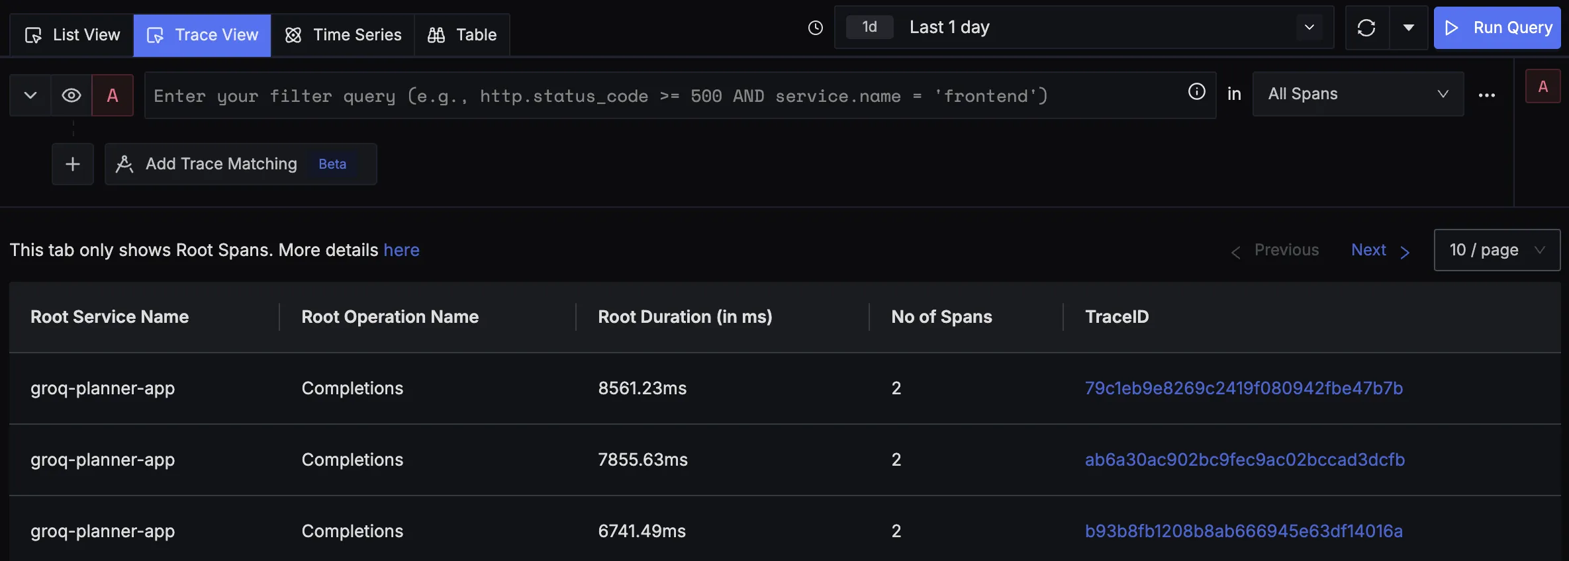This screenshot has width=1569, height=561.
Task: Collapse query A with the chevron
Action: [30, 95]
